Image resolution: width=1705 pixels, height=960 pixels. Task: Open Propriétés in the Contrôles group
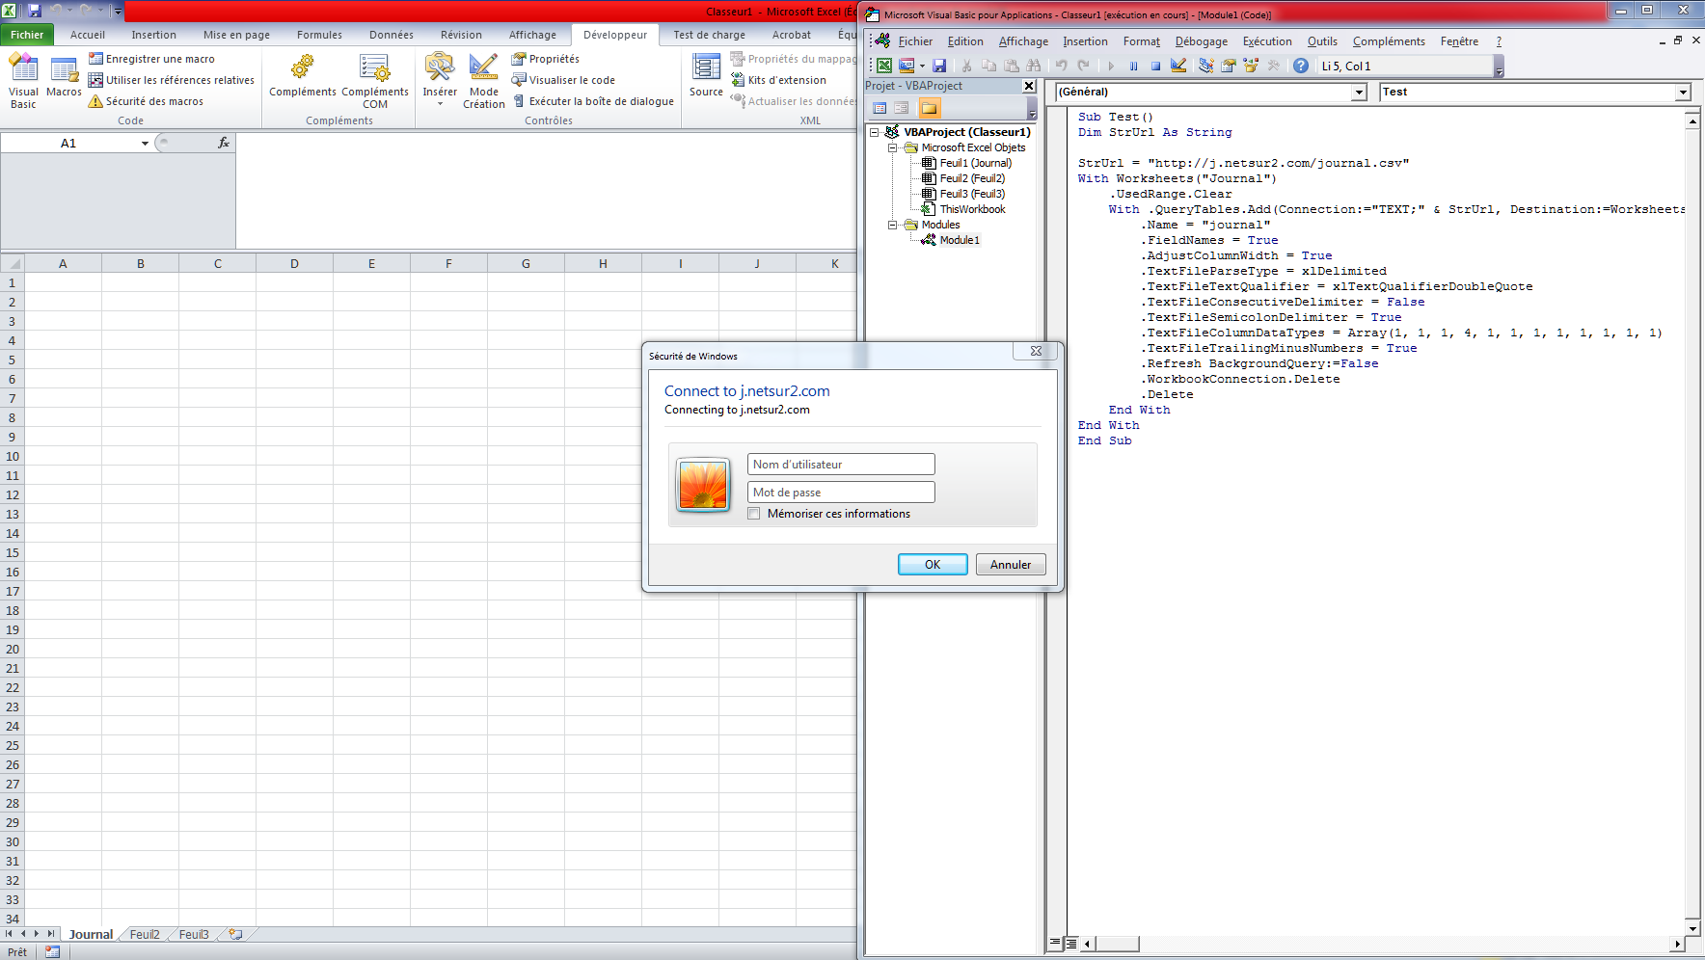545,59
